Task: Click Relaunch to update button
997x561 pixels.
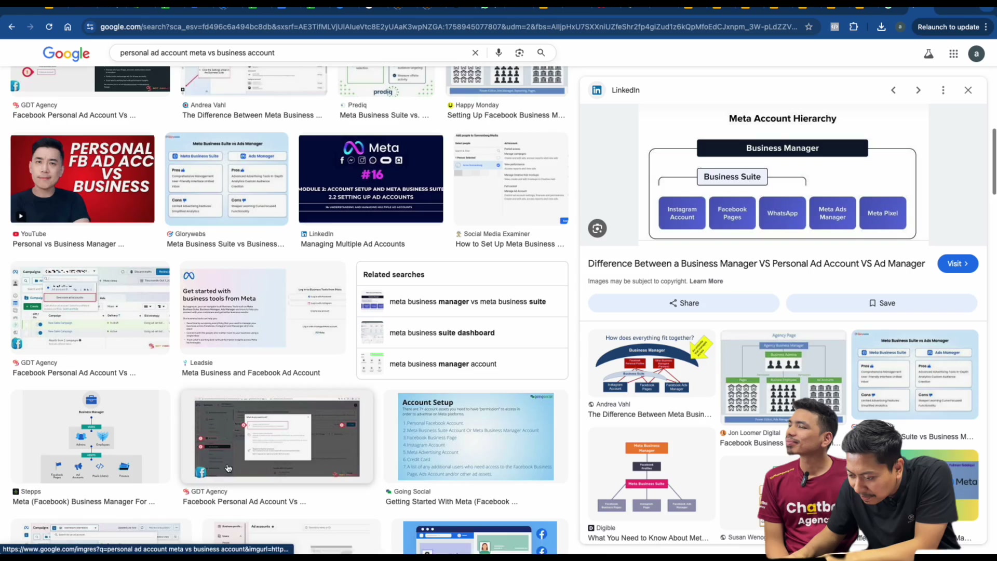Action: click(x=948, y=27)
